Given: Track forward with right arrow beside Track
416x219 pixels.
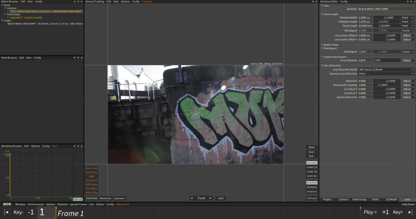Looking at the screenshot, I should point(211,198).
